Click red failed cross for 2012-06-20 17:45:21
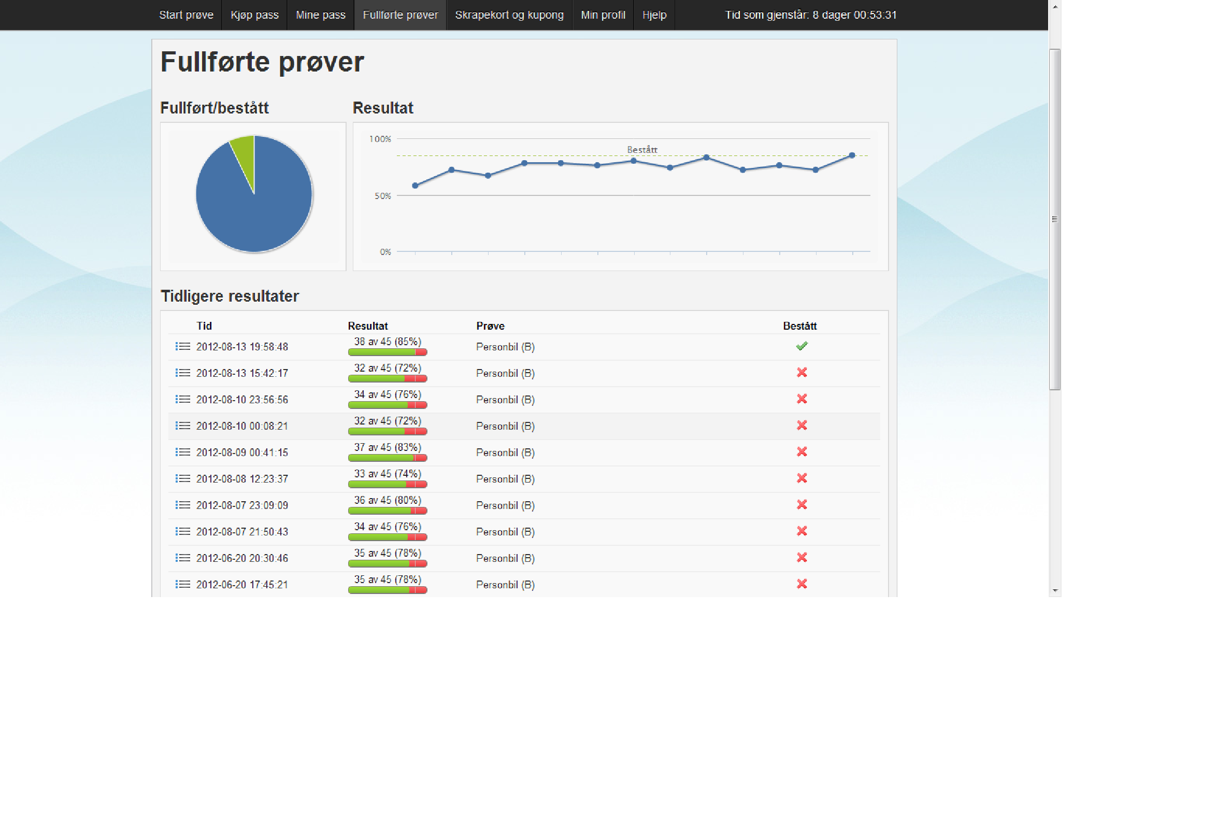This screenshot has width=1231, height=821. coord(802,584)
